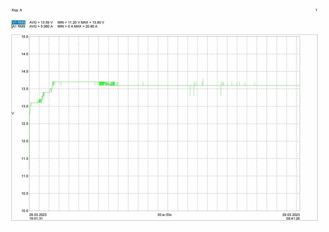Click the 14.5 y-axis label
This screenshot has height=232, width=329.
coord(25,54)
